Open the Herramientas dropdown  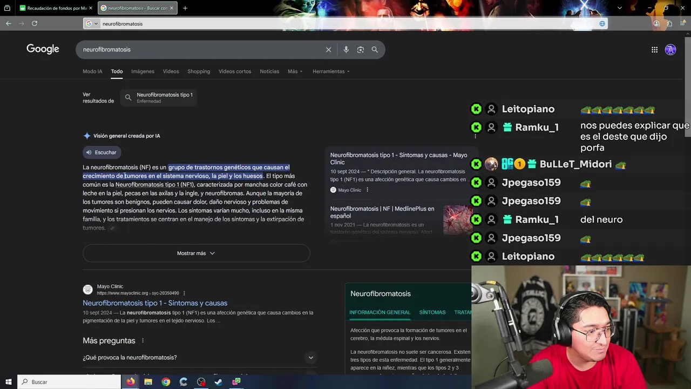tap(331, 71)
